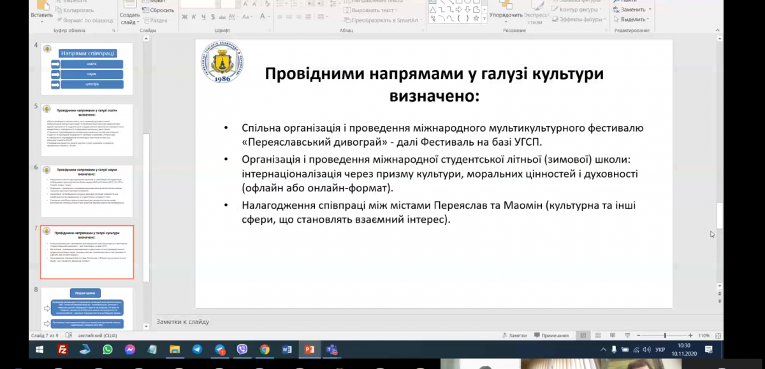Click Формат по образцу format painter
765x369 pixels.
pyautogui.click(x=84, y=20)
